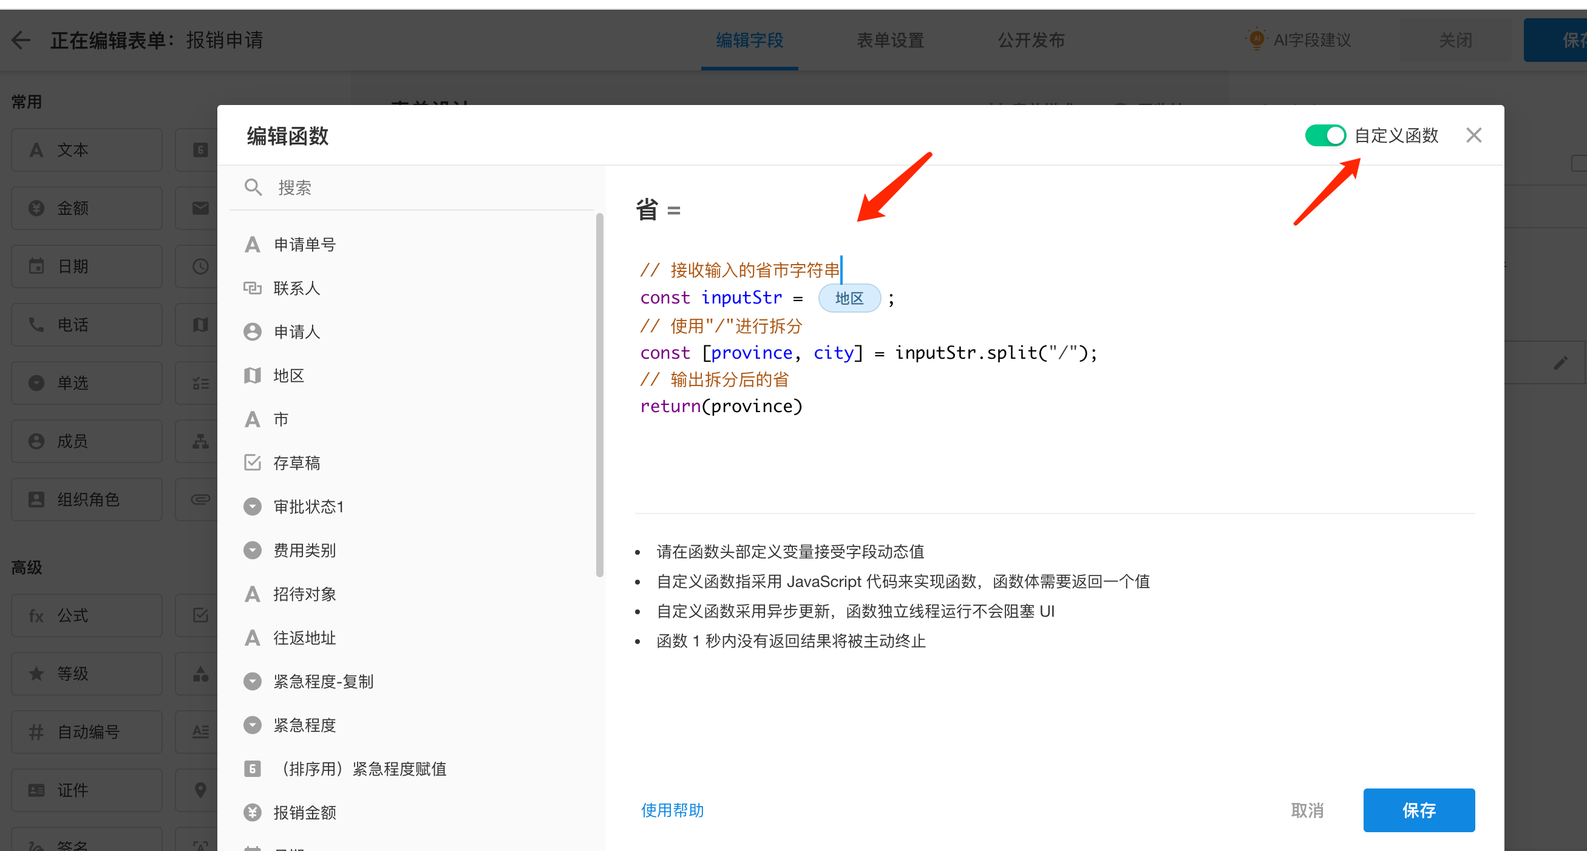Select 存草稿 checkbox field icon
The height and width of the screenshot is (851, 1587).
[x=252, y=463]
